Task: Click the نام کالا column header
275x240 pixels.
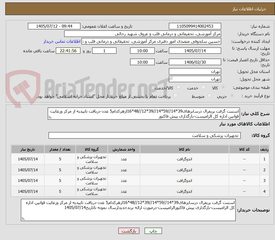Action: 184,149
